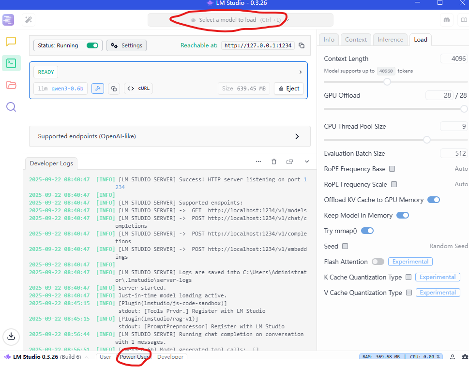Screen dimensions: 469x367
Task: Click the LM Studio logo icon top-left
Action: pos(8,20)
